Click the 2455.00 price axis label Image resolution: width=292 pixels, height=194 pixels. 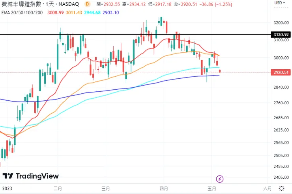[x=281, y=166]
